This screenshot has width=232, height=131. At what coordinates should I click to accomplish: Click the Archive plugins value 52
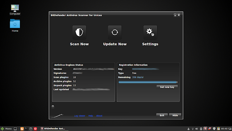tap(74, 82)
